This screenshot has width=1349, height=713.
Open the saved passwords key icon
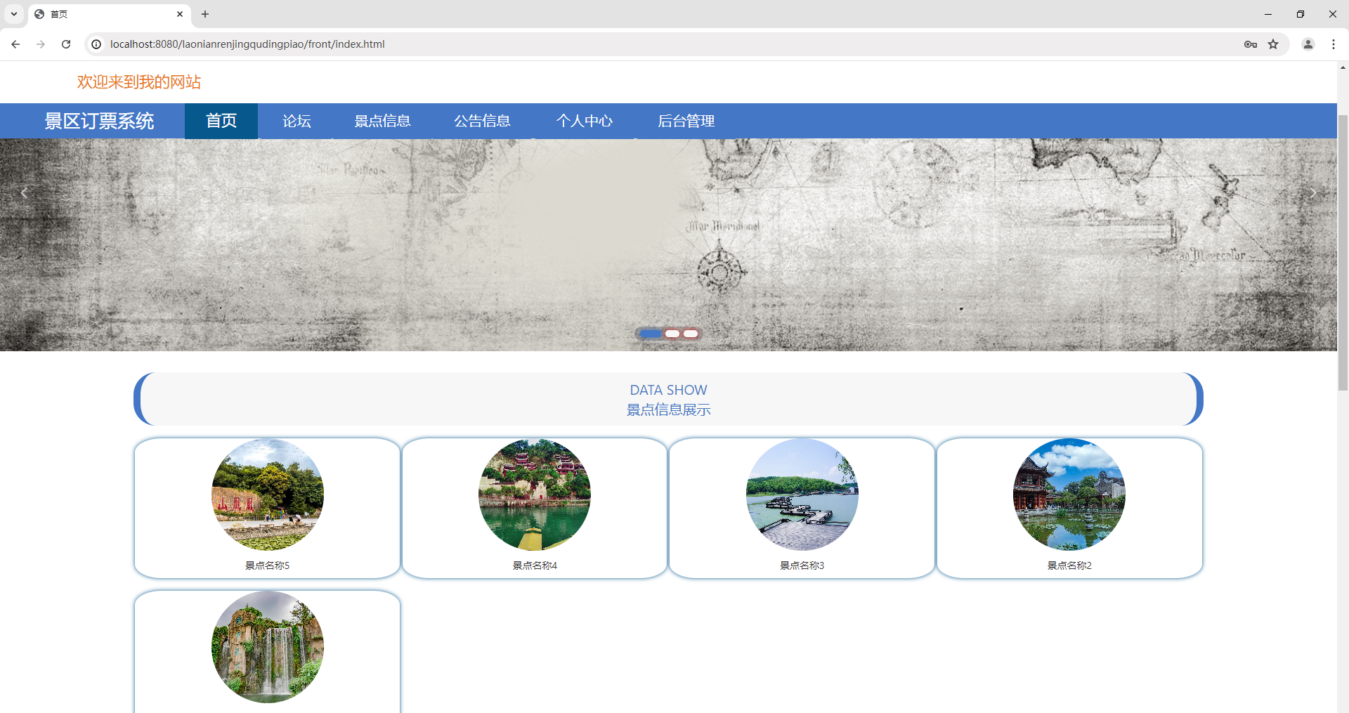(x=1251, y=44)
